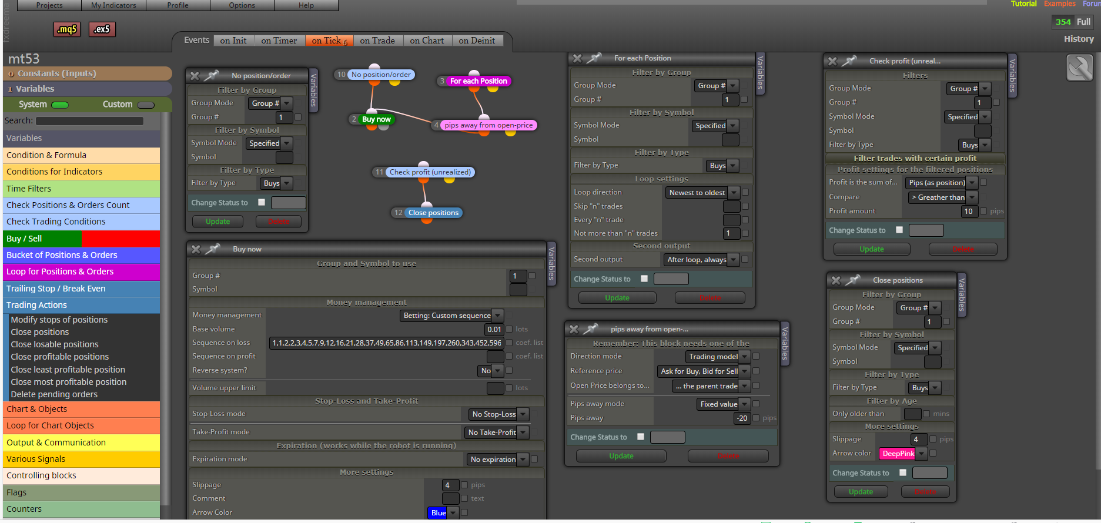This screenshot has height=523, width=1101.
Task: Click the Search input field in sidebar
Action: pos(89,121)
